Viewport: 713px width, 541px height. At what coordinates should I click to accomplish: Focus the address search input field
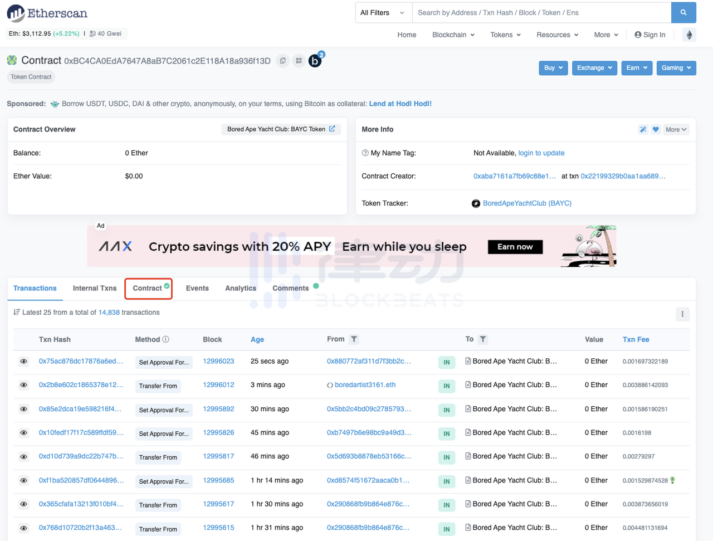click(540, 13)
